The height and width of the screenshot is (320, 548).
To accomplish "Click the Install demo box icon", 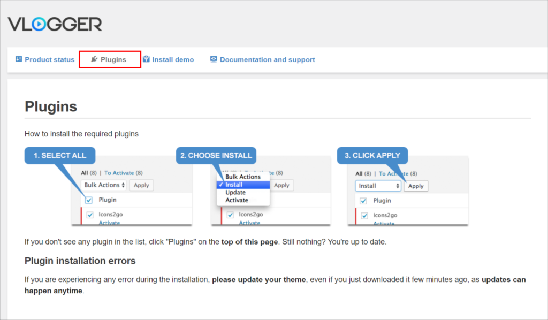I will tap(146, 59).
